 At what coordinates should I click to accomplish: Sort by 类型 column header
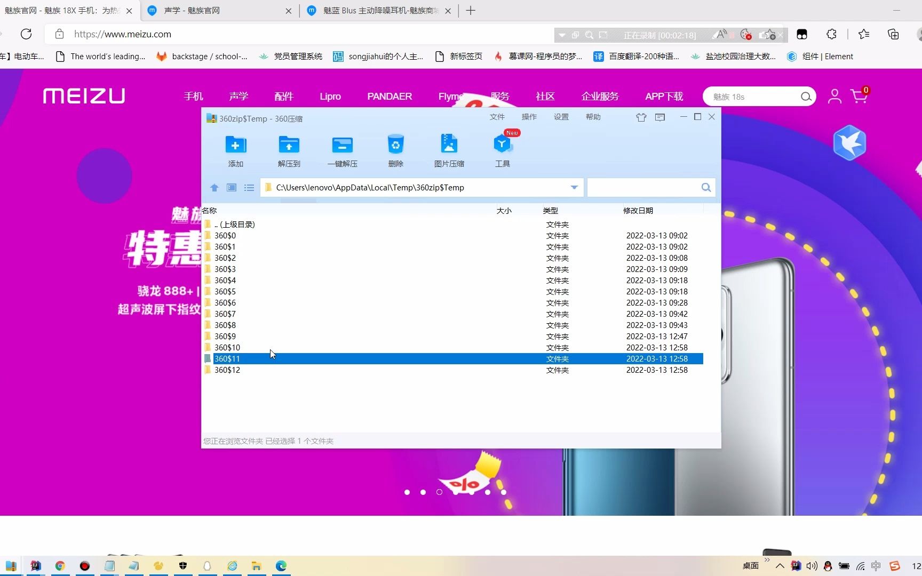[x=550, y=211]
